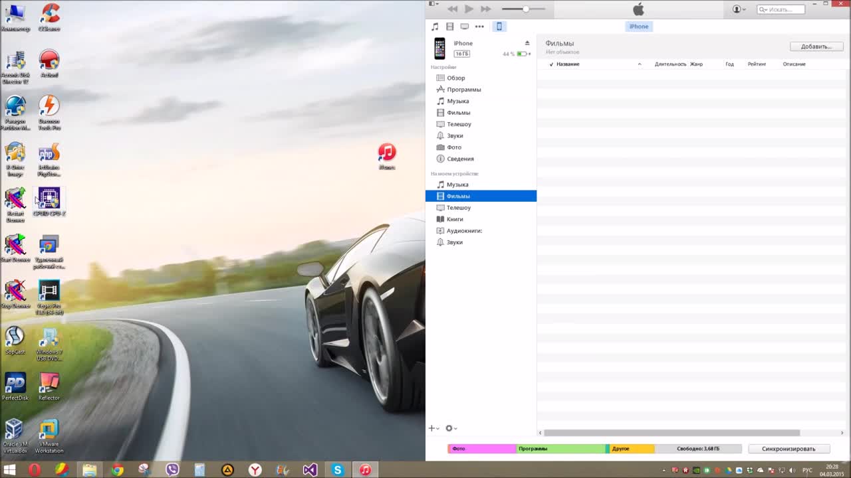This screenshot has height=478, width=851.
Task: Select the CCleaner desktop icon
Action: 49,18
